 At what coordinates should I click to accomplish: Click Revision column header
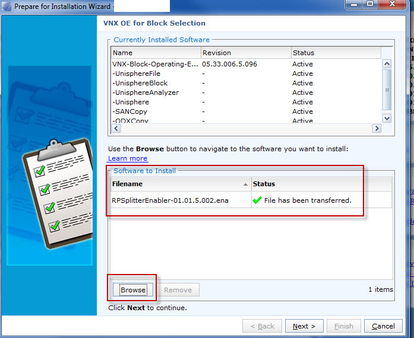click(x=245, y=53)
